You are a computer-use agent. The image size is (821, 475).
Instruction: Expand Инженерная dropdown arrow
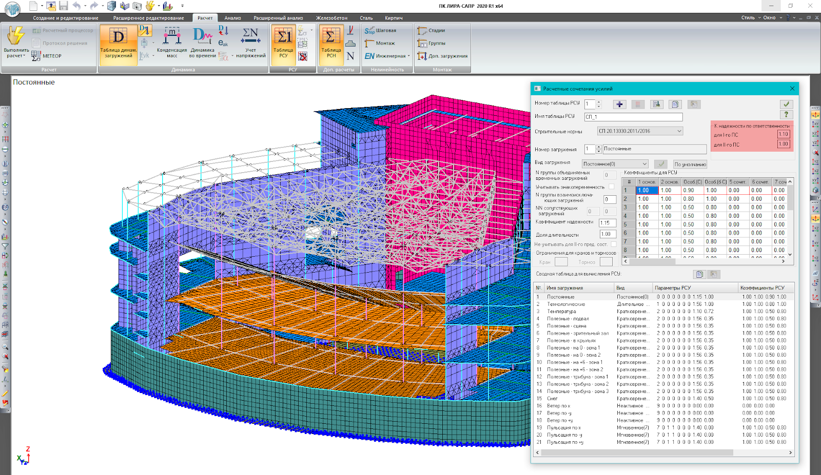[x=409, y=56]
